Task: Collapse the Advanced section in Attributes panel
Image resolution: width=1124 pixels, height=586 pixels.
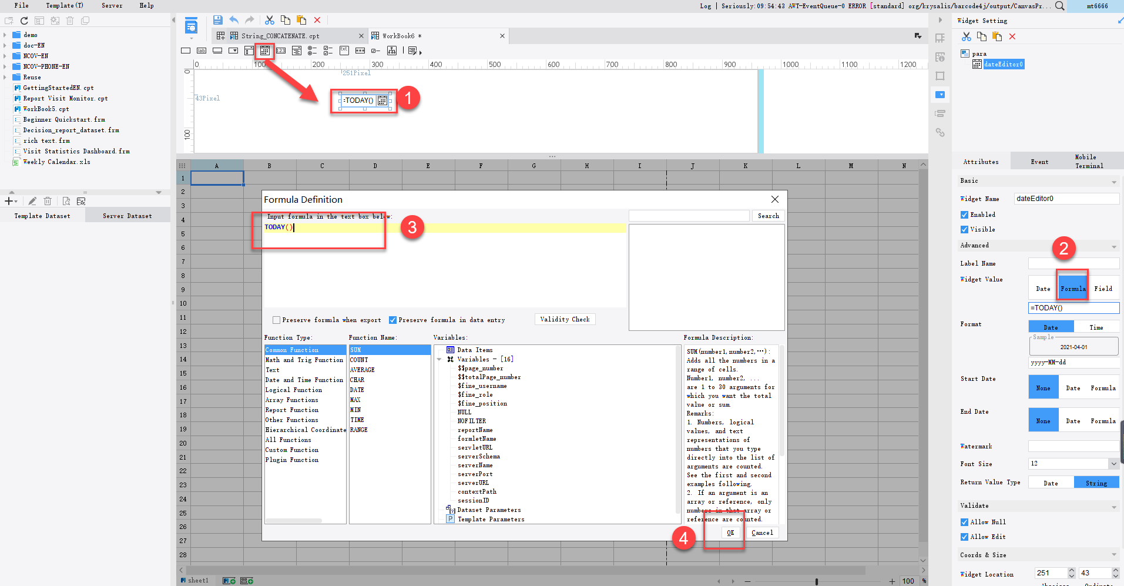Action: [1114, 246]
